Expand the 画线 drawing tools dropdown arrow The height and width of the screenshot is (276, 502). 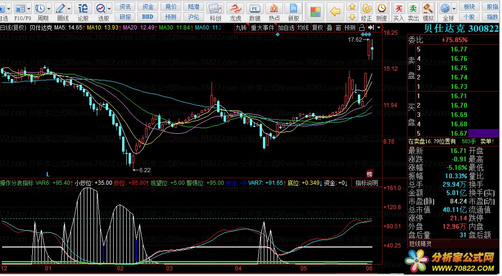[69, 8]
